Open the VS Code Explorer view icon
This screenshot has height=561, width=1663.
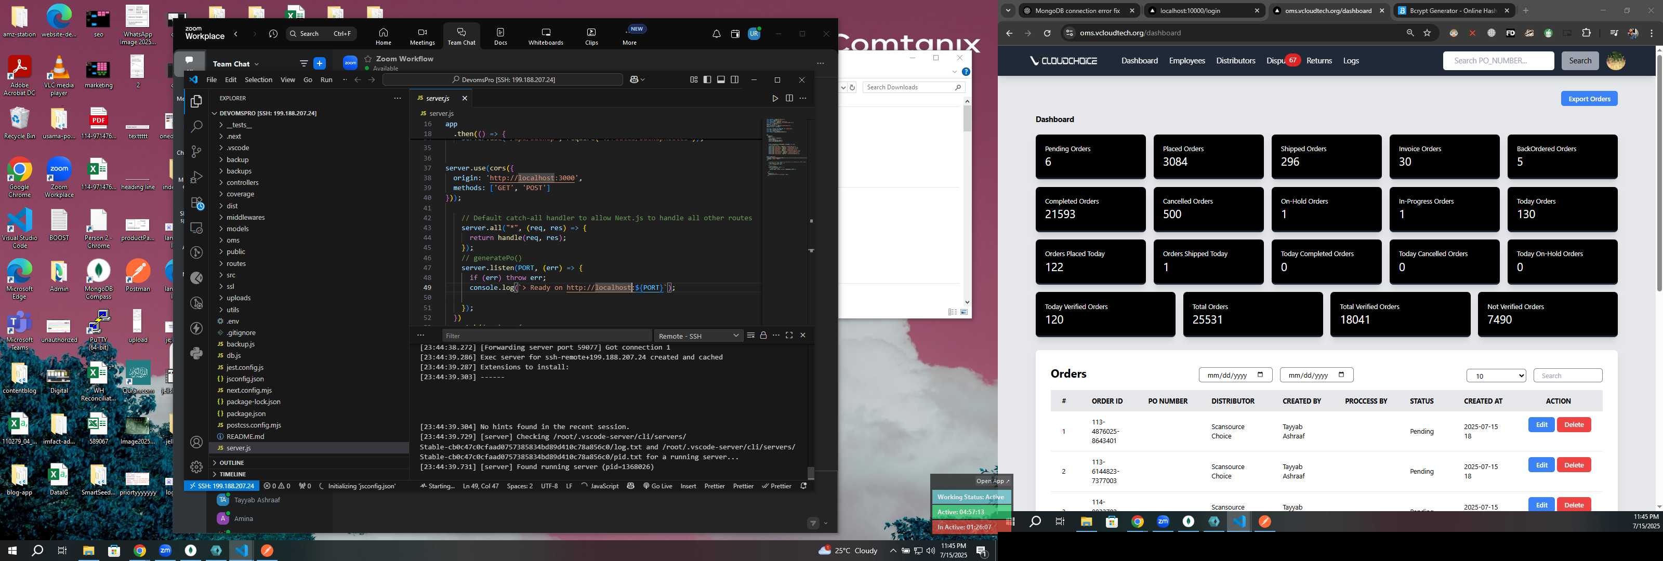(196, 101)
